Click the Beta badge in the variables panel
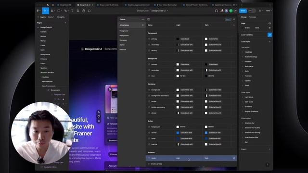Screen dimensions: 308x173 [x=228, y=19]
